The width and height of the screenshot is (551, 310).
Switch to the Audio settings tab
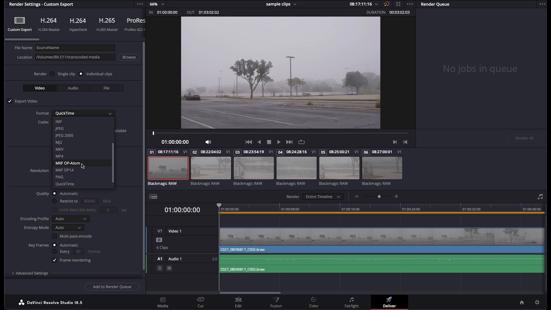[73, 88]
